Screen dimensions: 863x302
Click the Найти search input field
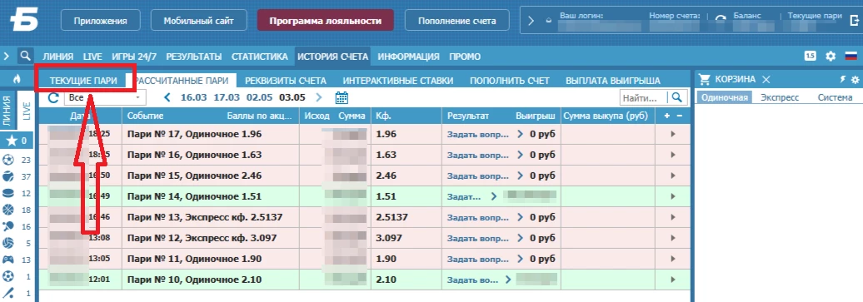644,97
